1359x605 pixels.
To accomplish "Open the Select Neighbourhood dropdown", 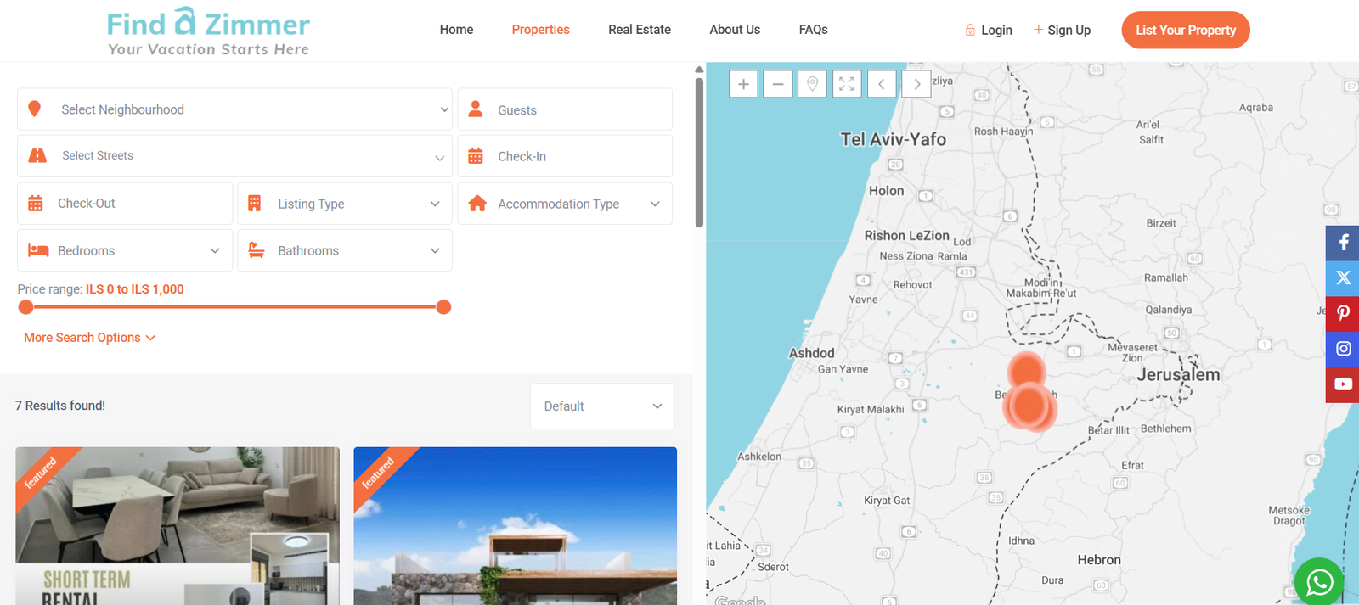I will (x=234, y=109).
